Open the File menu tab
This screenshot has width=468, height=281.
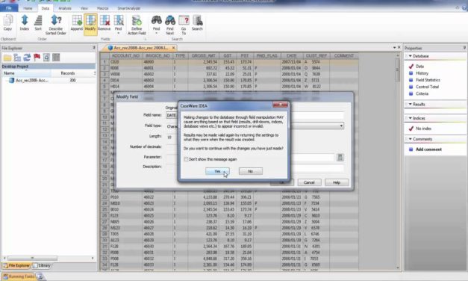[x=9, y=8]
